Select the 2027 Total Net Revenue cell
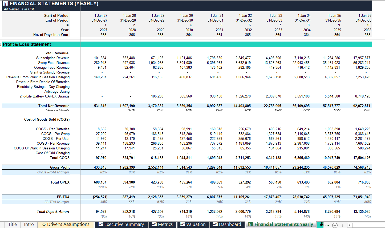Image resolution: width=385 pixels, height=228 pixels. [100, 106]
